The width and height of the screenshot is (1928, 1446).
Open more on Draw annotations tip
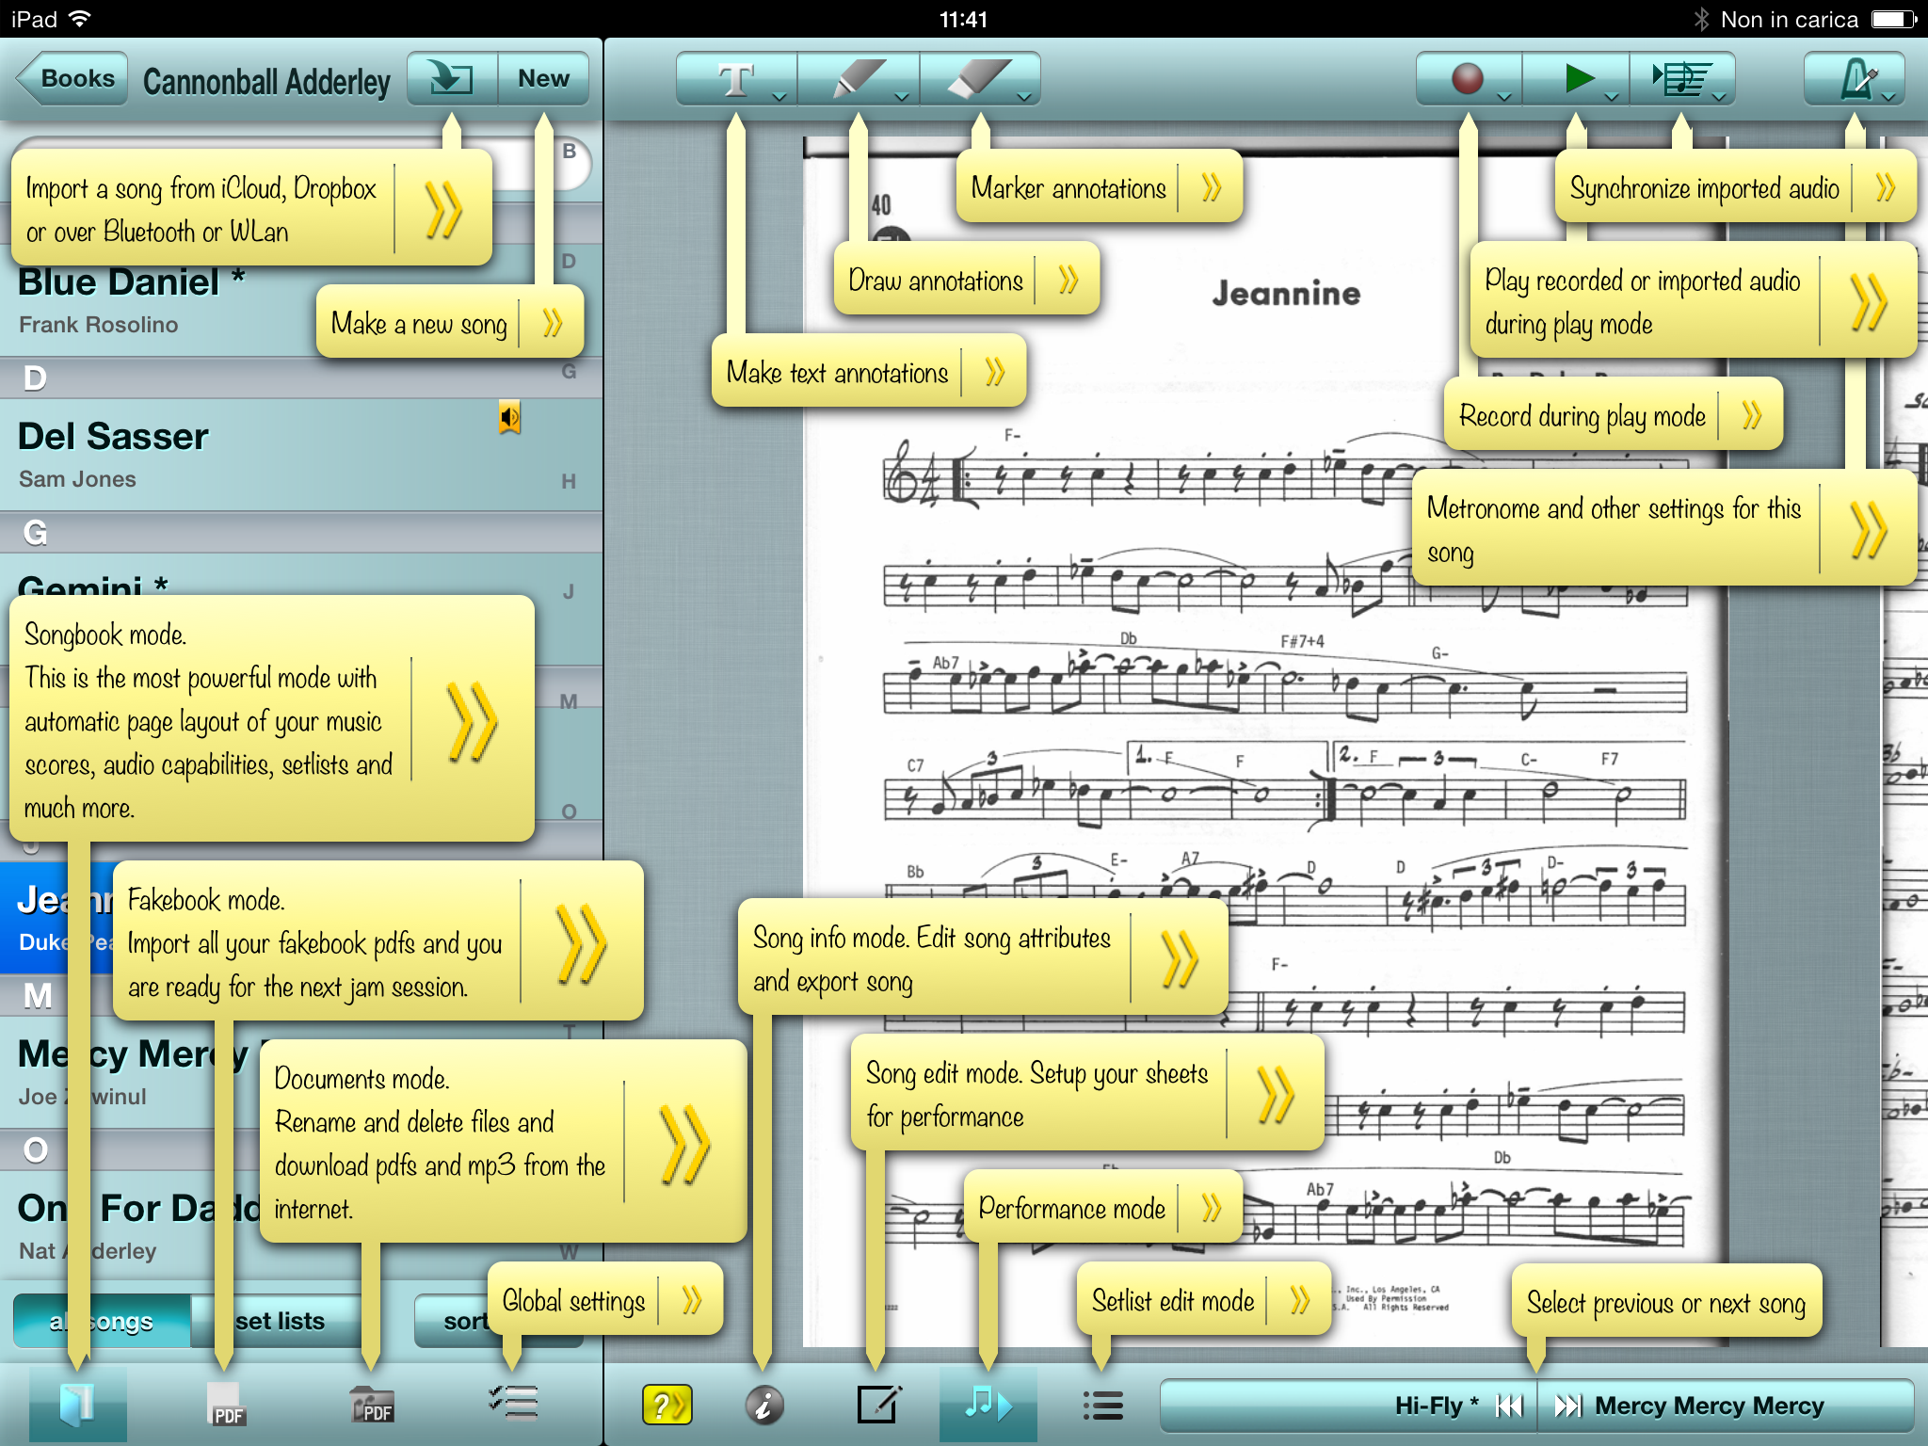[1068, 280]
